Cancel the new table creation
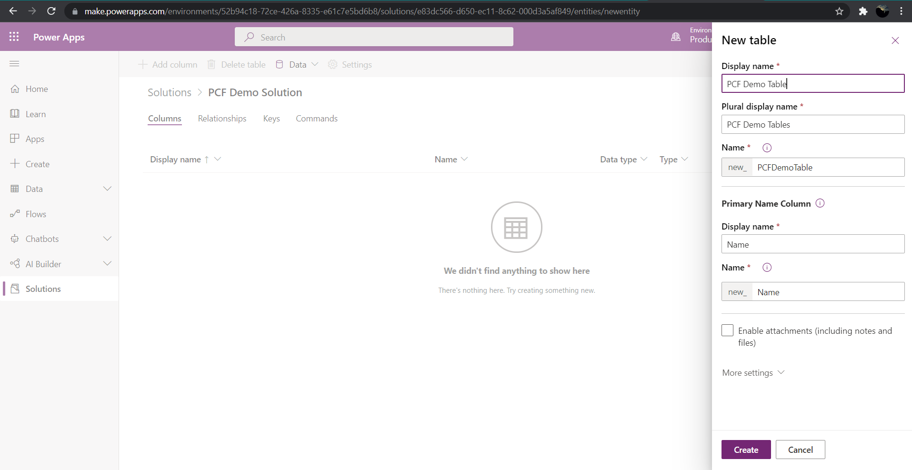 point(800,450)
